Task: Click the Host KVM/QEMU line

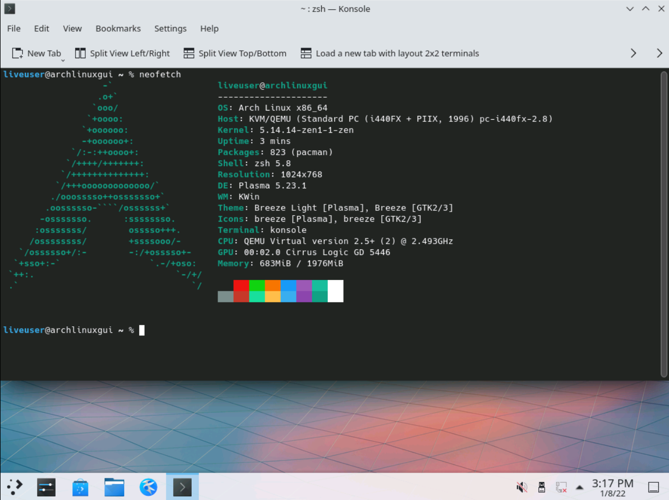Action: [385, 119]
